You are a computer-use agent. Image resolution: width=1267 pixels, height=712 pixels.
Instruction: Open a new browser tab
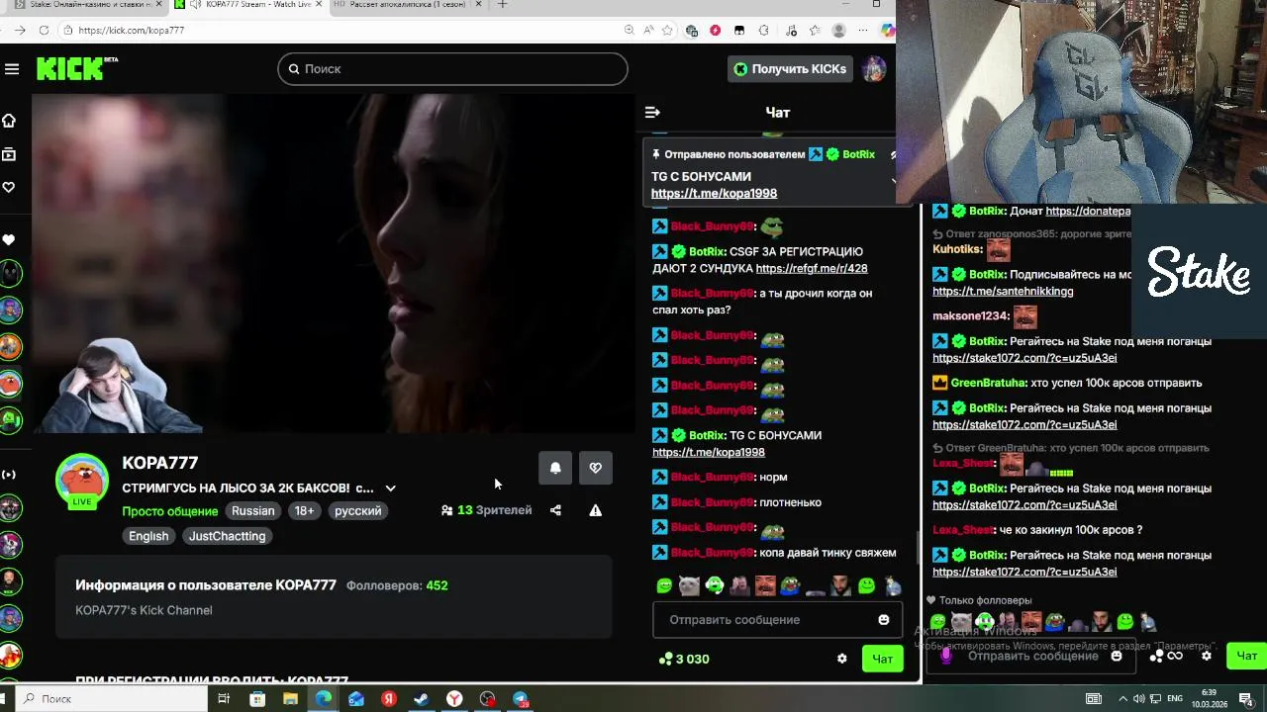click(x=502, y=5)
